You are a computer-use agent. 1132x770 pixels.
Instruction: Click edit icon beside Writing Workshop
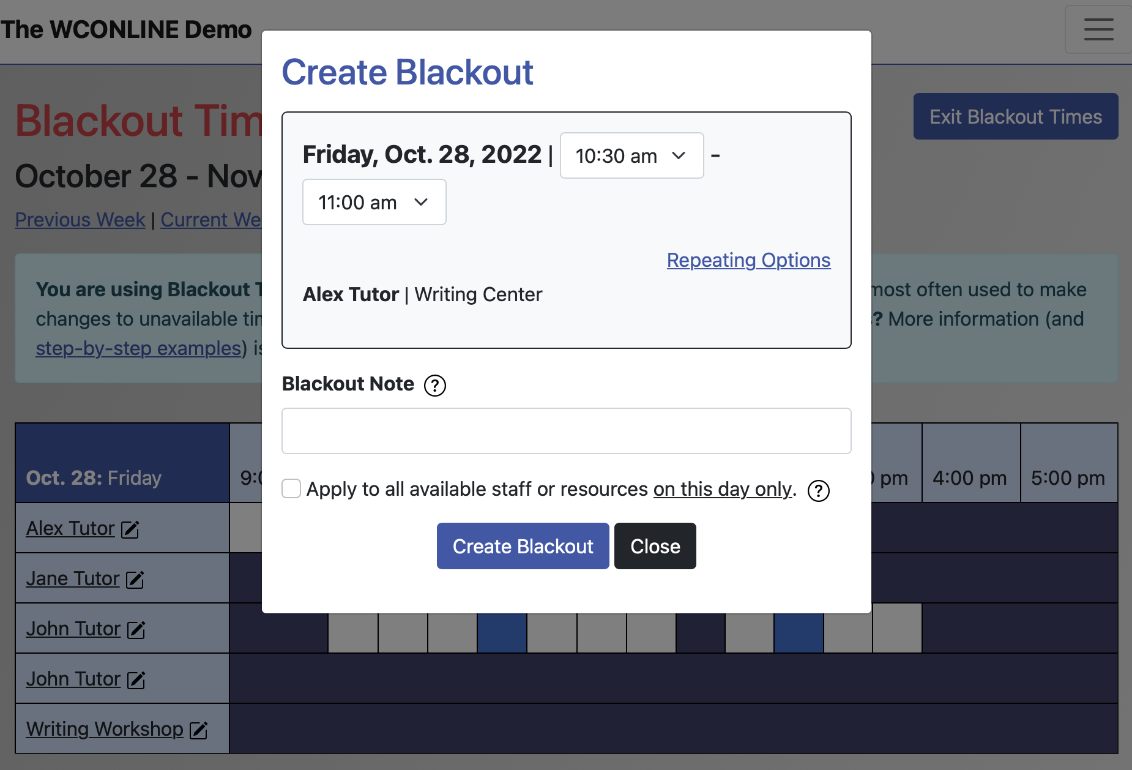[198, 730]
